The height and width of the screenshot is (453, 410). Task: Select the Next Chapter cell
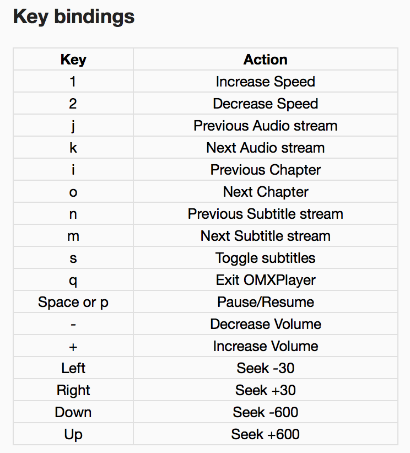265,192
